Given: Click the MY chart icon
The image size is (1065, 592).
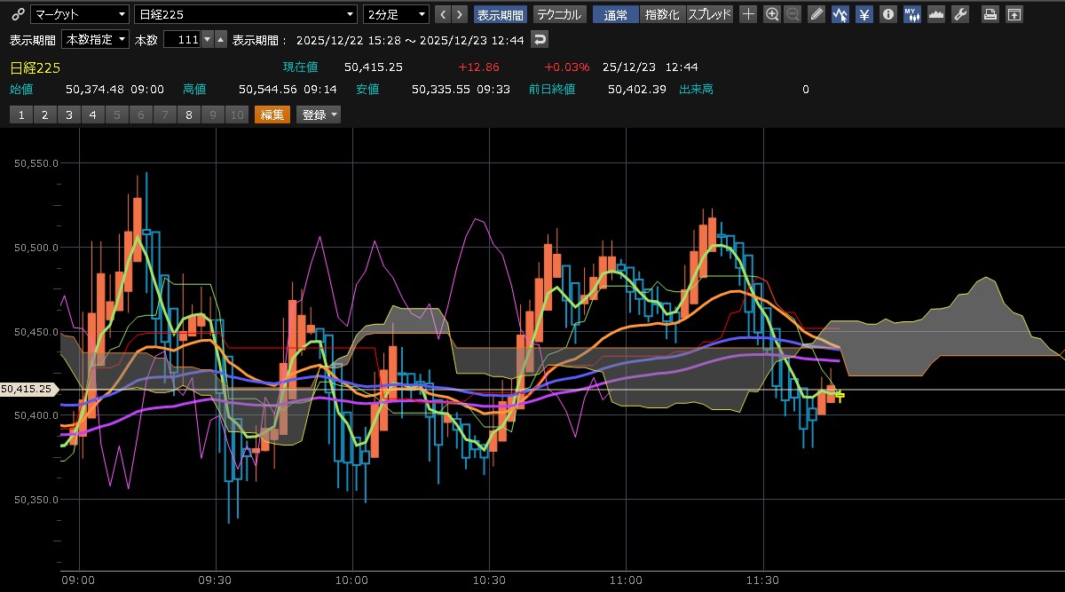Looking at the screenshot, I should coord(911,14).
